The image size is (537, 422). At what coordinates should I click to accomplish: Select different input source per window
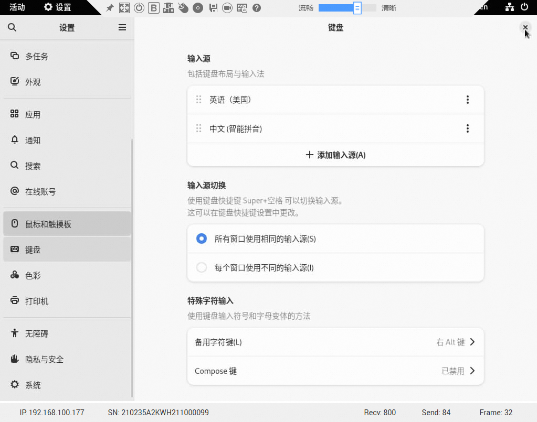(x=202, y=268)
